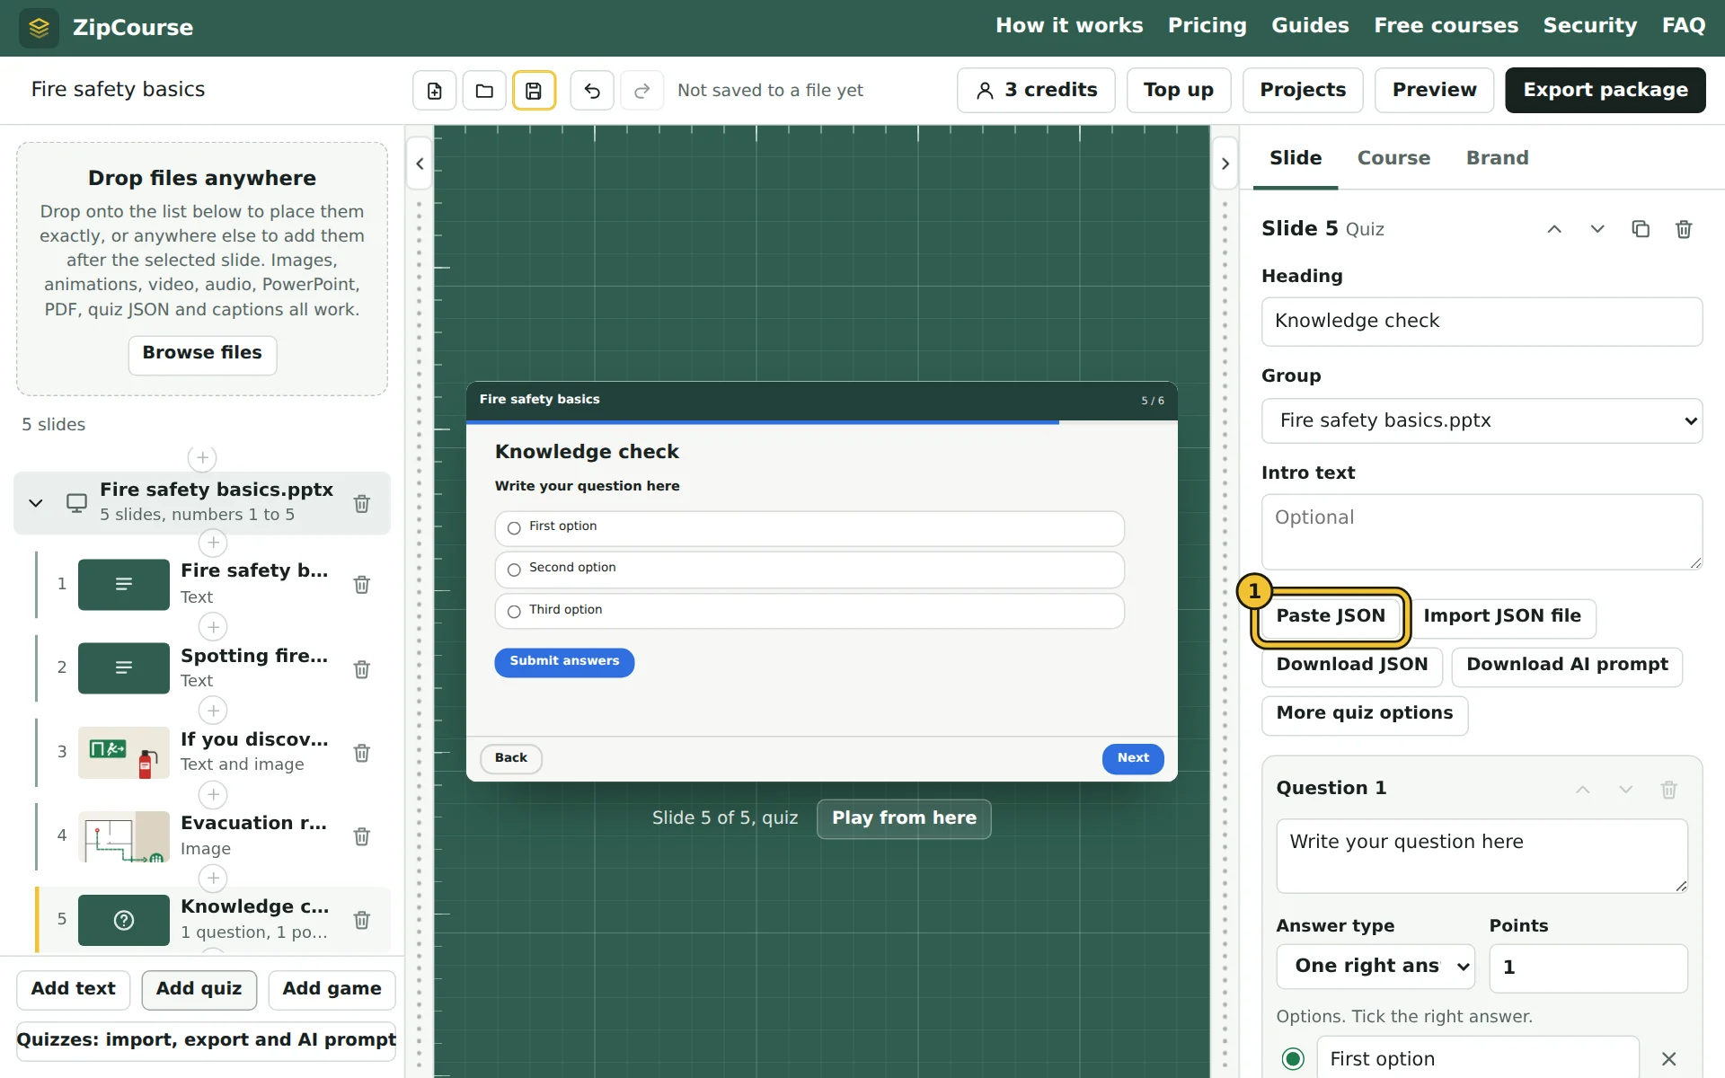Click the Add quiz button
1725x1078 pixels.
[x=199, y=990]
